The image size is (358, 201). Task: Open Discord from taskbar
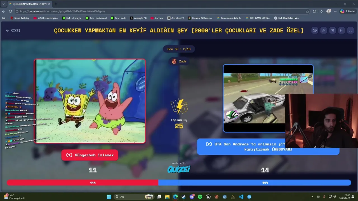192,197
